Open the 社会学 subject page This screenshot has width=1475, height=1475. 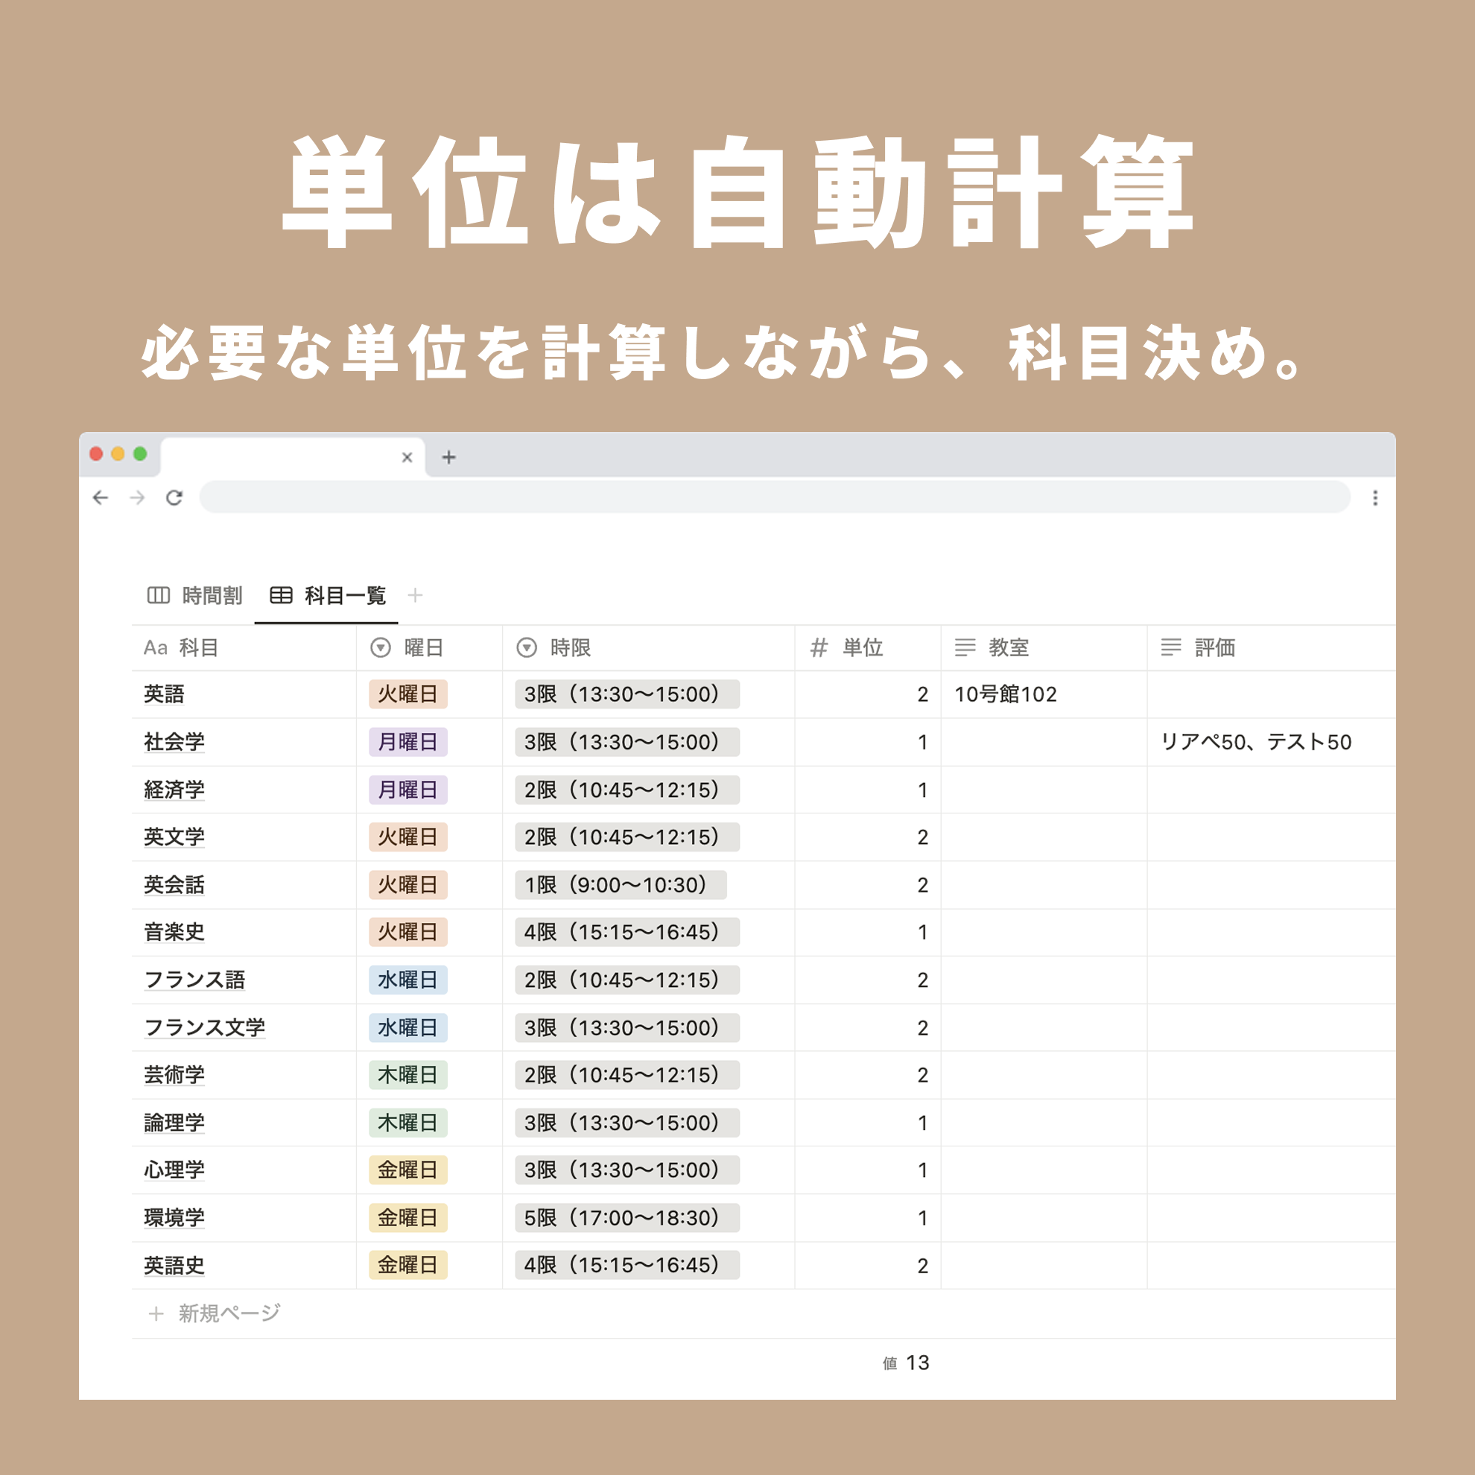(174, 742)
